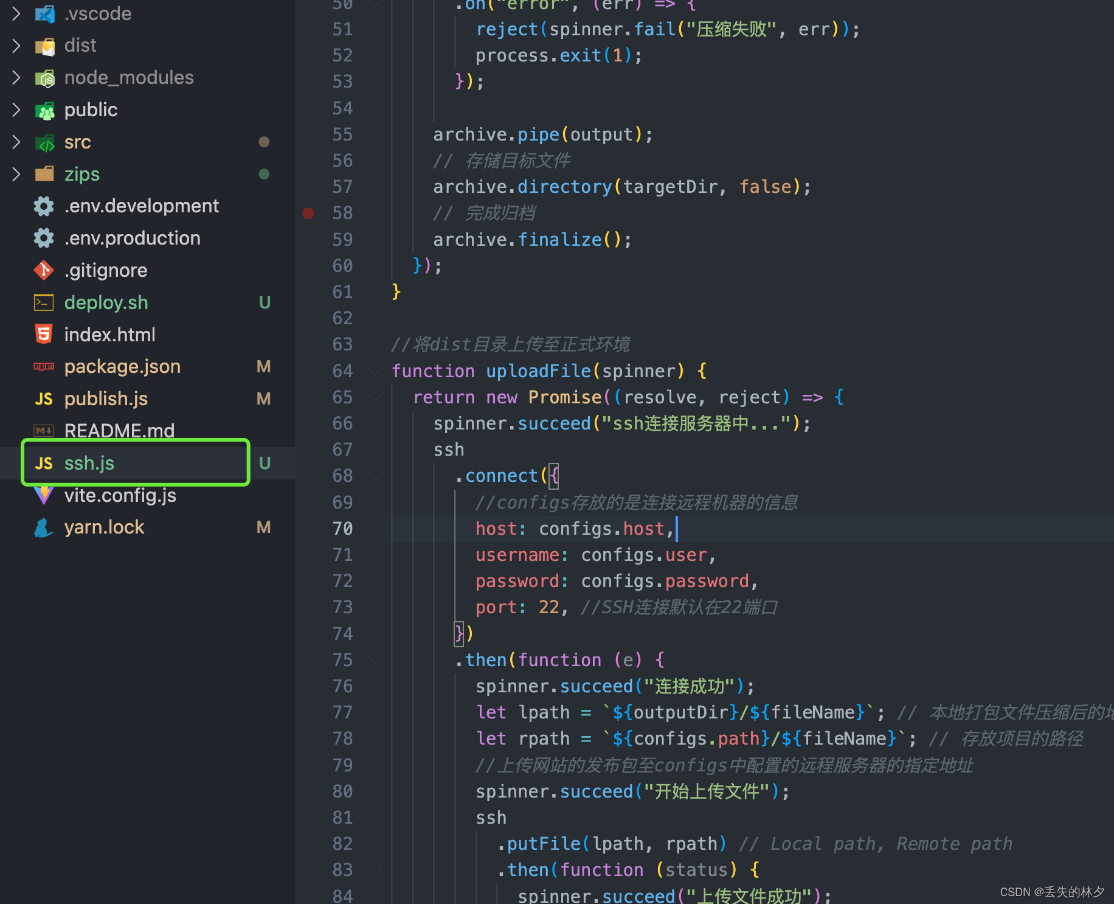Click the archive.finalize() call
Image resolution: width=1114 pixels, height=904 pixels.
(533, 240)
